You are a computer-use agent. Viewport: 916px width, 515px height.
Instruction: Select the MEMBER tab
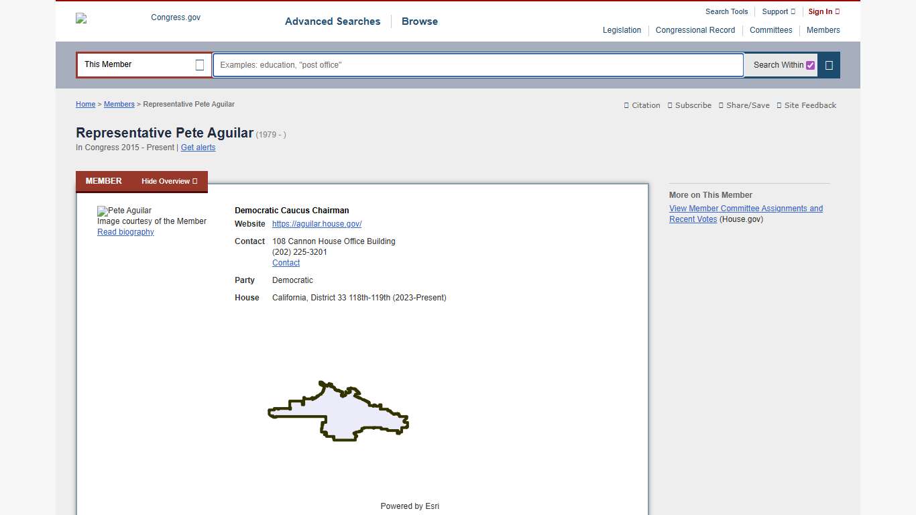coord(104,181)
